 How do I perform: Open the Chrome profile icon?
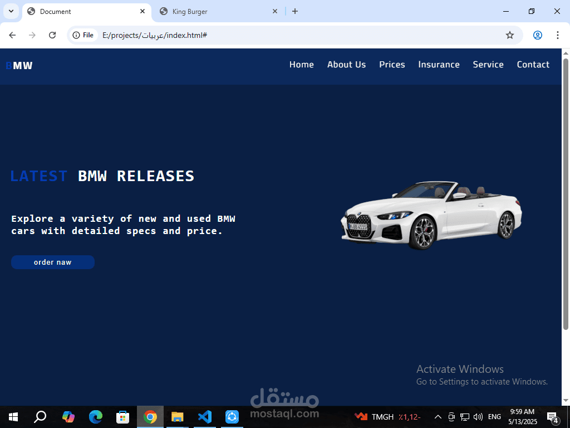[x=537, y=35]
